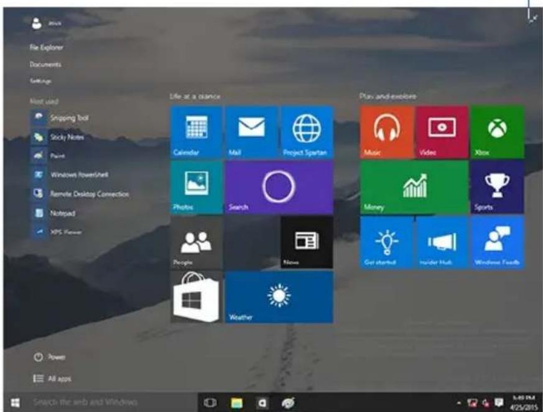Click the Weather tile

pyautogui.click(x=279, y=297)
